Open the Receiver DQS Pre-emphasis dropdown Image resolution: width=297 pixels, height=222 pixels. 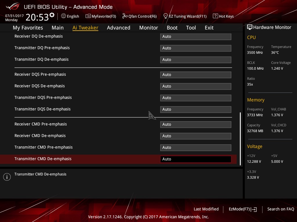coord(196,75)
